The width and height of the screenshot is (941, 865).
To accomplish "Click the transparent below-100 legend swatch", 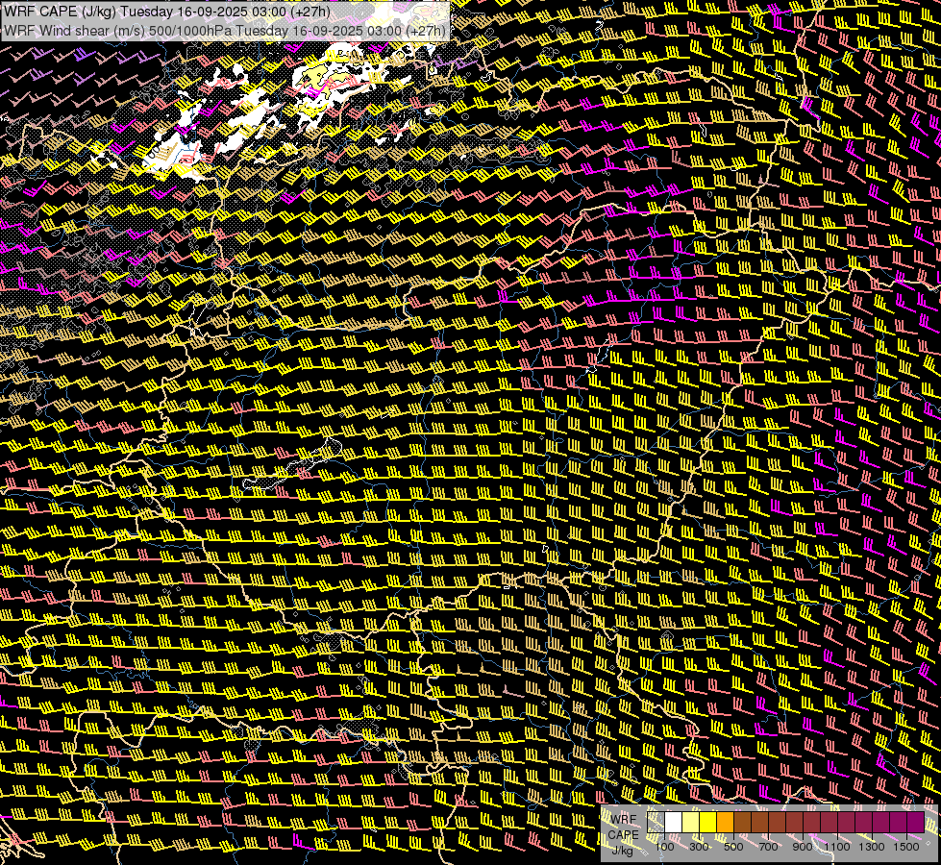I will 656,823.
